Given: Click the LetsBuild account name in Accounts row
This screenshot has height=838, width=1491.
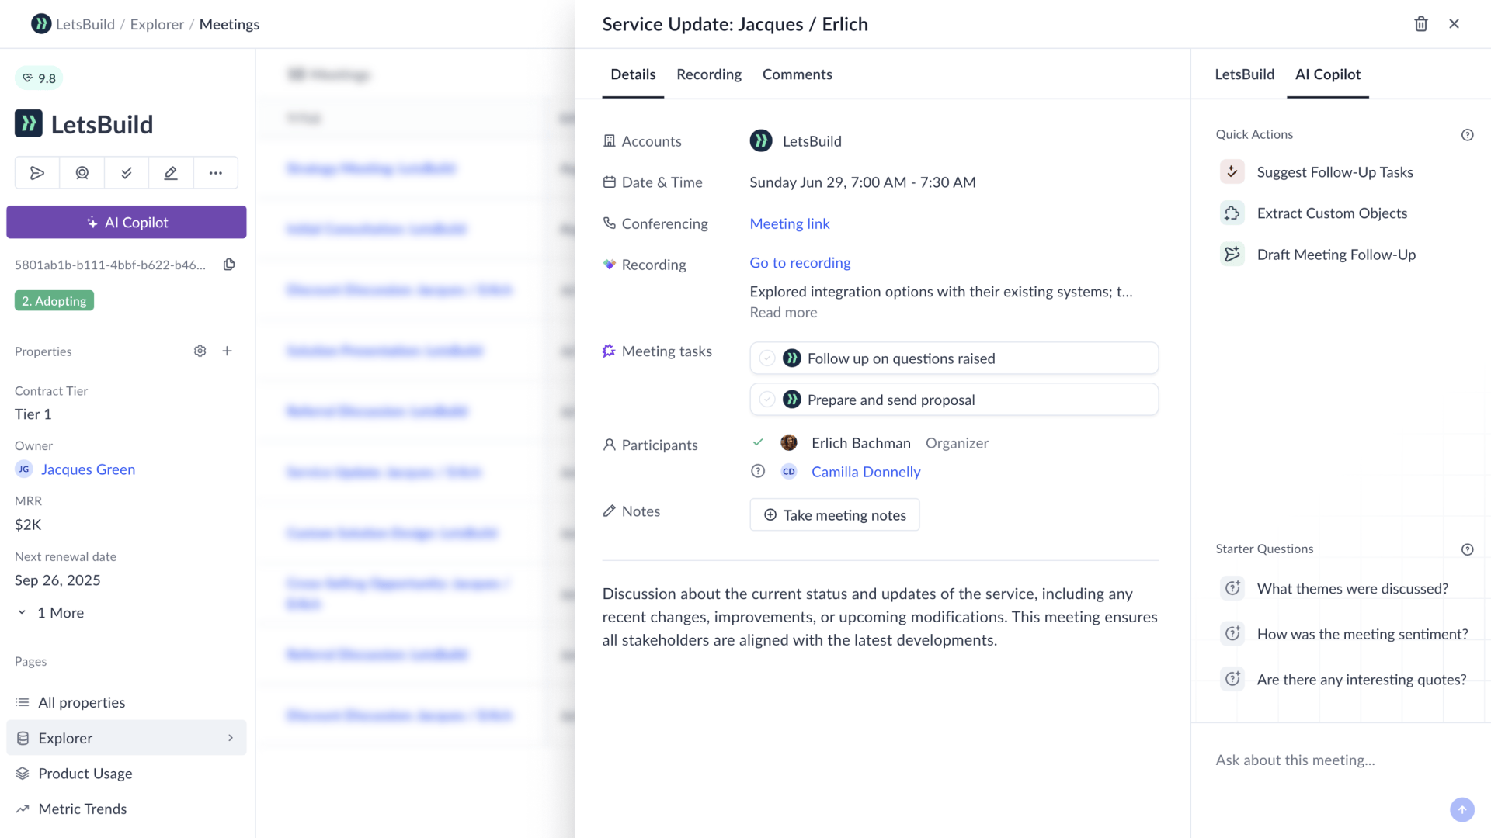Looking at the screenshot, I should coord(812,140).
